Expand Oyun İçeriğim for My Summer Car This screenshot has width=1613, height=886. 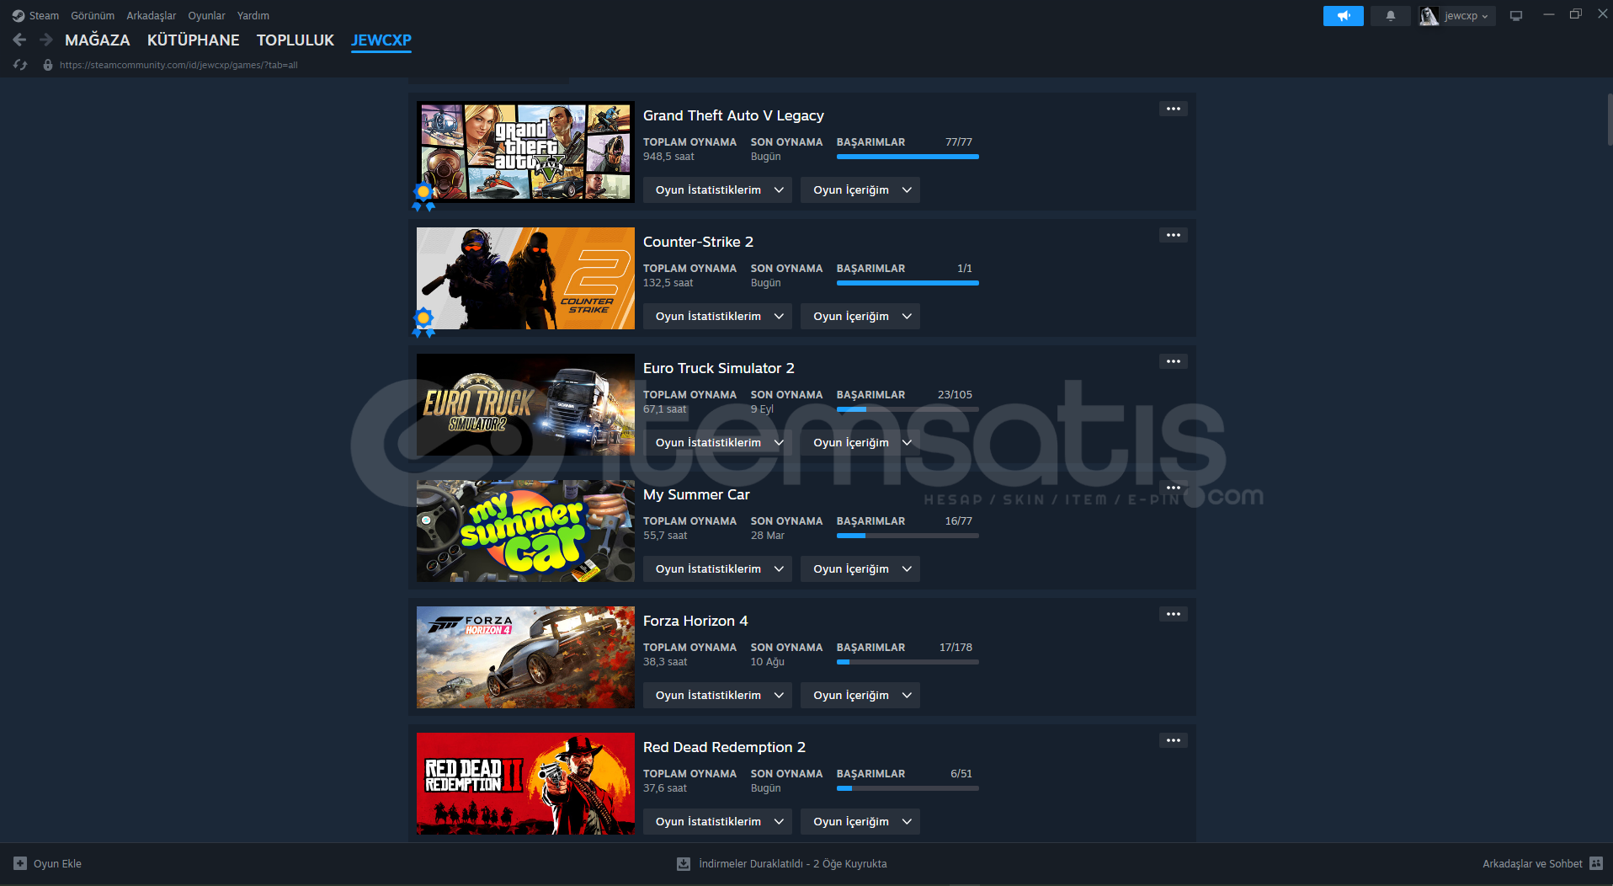tap(860, 569)
